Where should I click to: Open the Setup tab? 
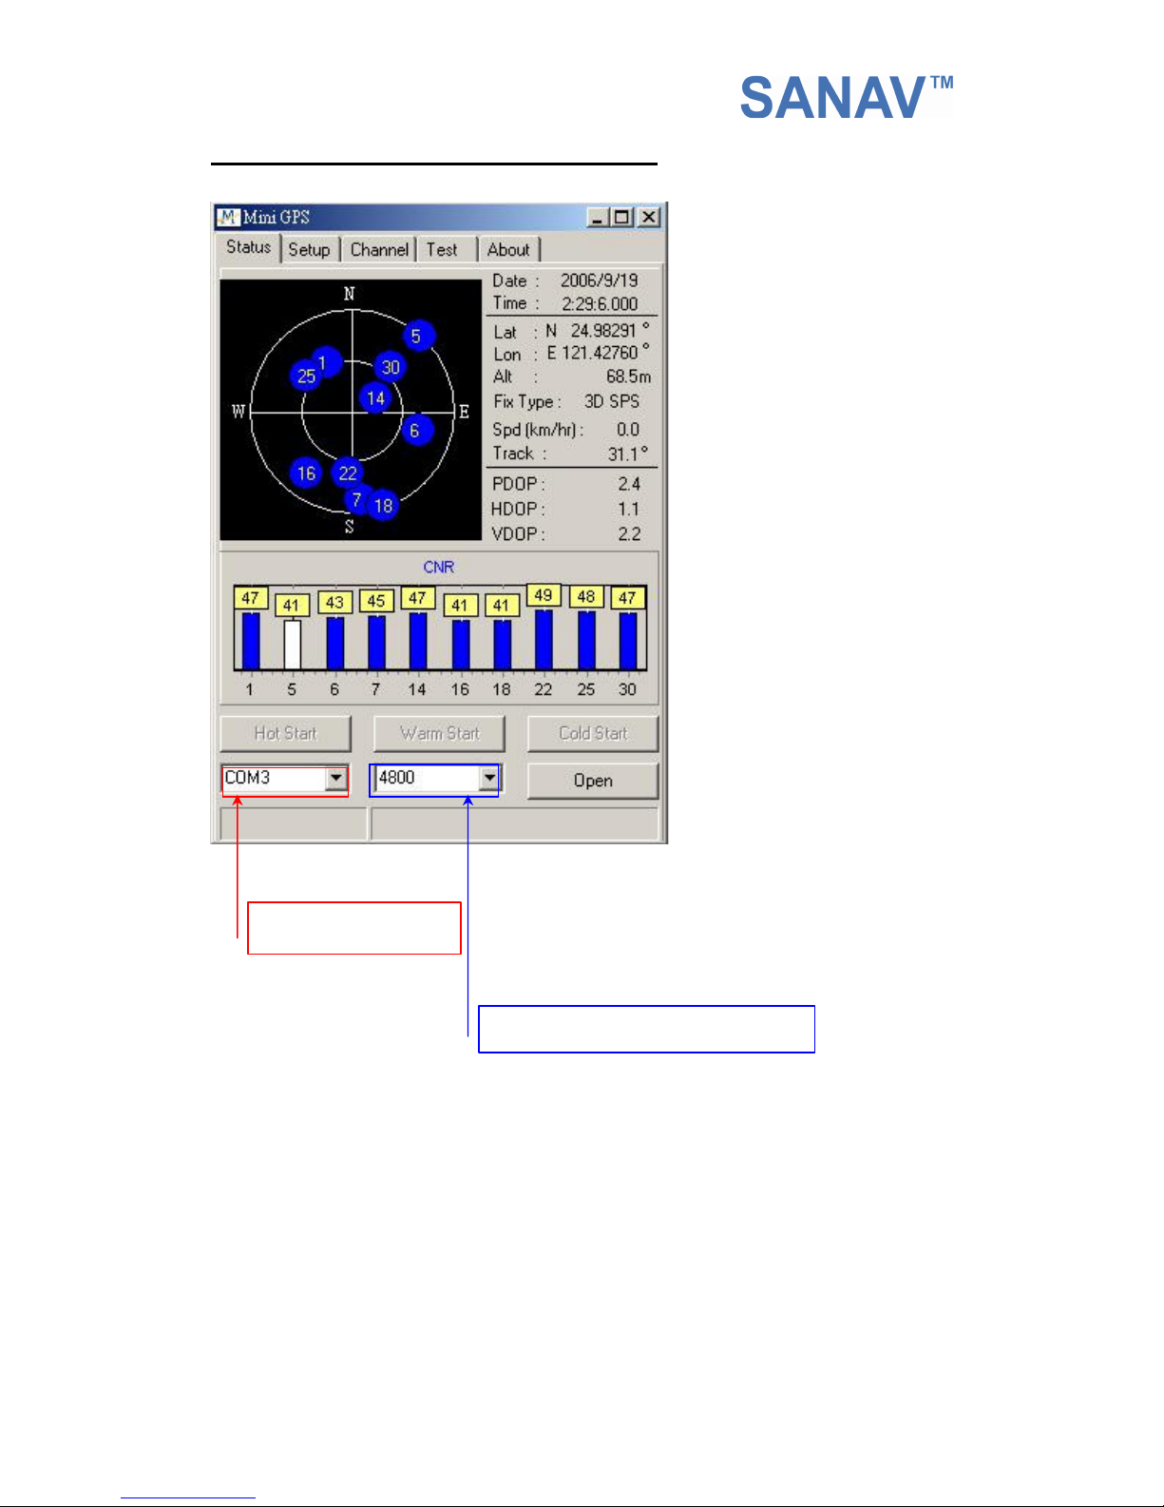coord(309,250)
